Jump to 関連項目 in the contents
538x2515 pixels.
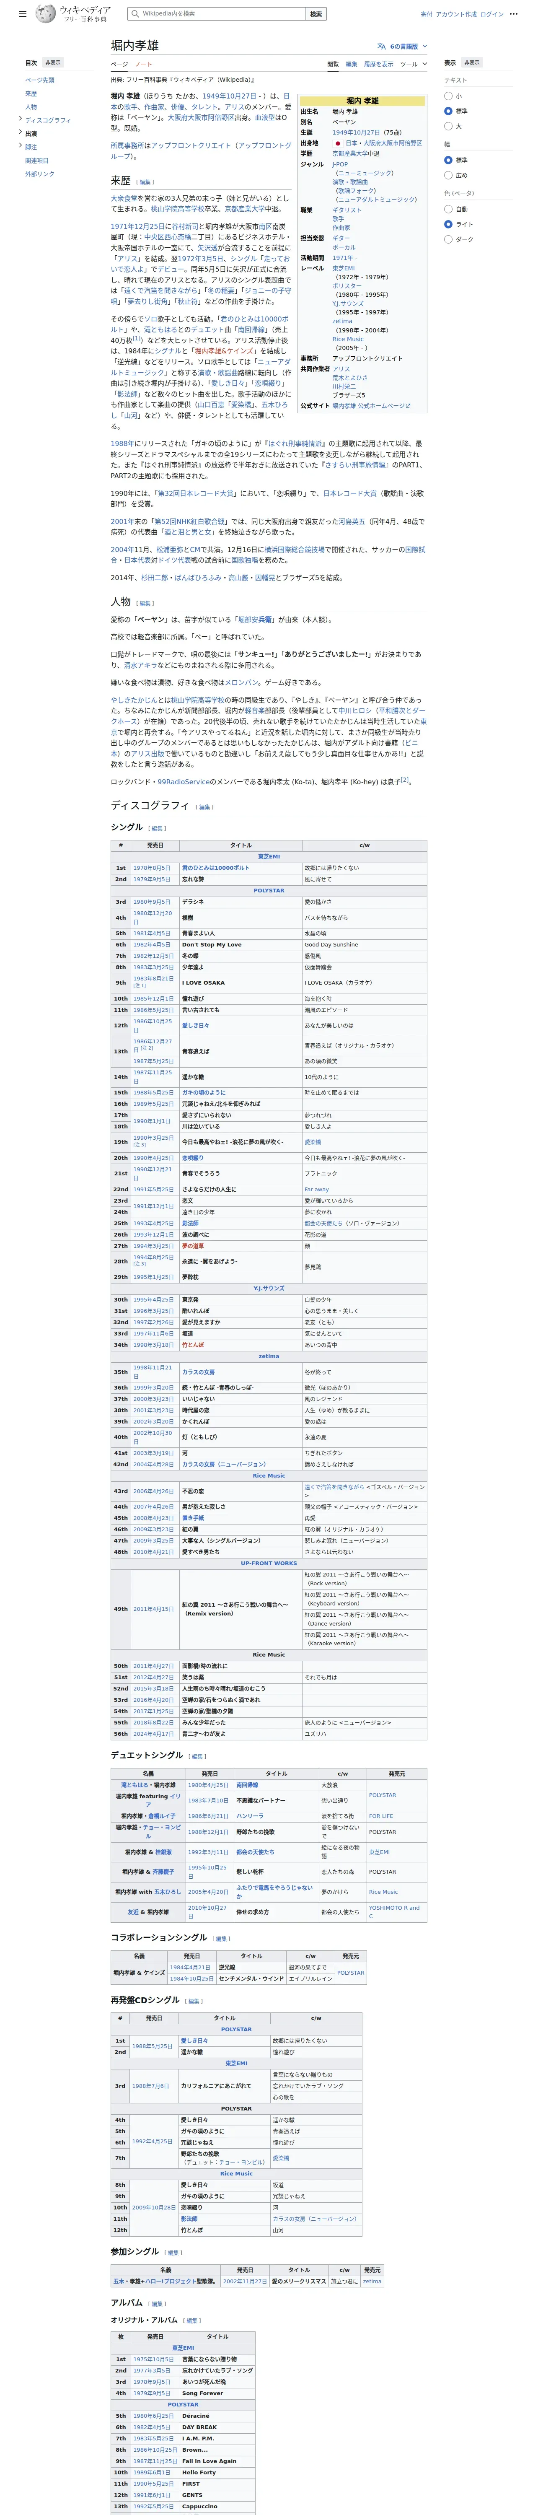[x=37, y=160]
